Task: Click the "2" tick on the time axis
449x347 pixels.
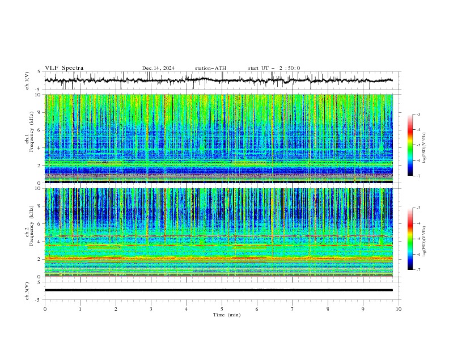Action: pos(116,309)
